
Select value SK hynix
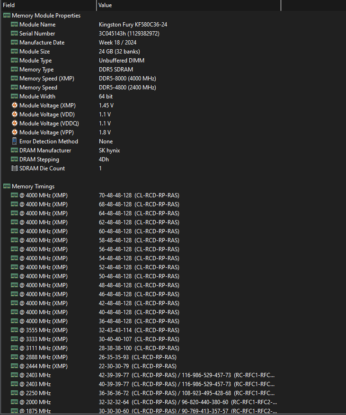coord(109,150)
